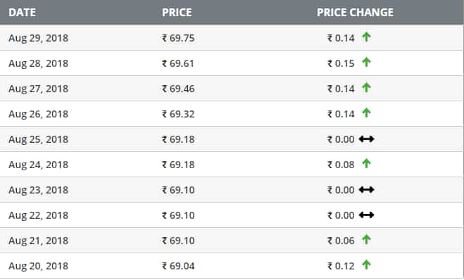
Task: Select the ₹ 69.61 price cell
Action: pos(178,63)
